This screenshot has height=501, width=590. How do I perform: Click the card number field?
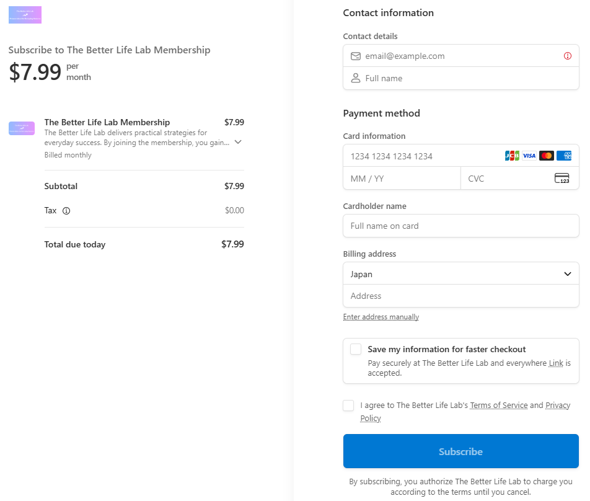tap(421, 156)
